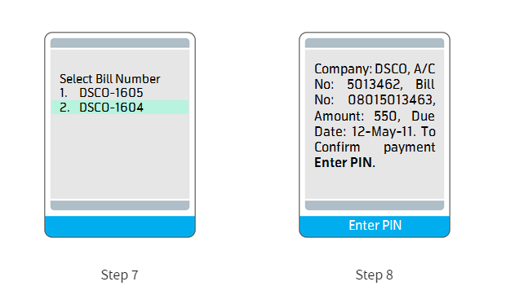Click the 'Confirm payment' line
This screenshot has height=308, width=506.
click(x=375, y=147)
